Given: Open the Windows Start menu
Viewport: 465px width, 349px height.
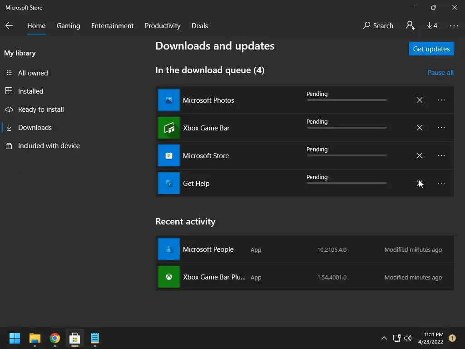Looking at the screenshot, I should point(15,338).
